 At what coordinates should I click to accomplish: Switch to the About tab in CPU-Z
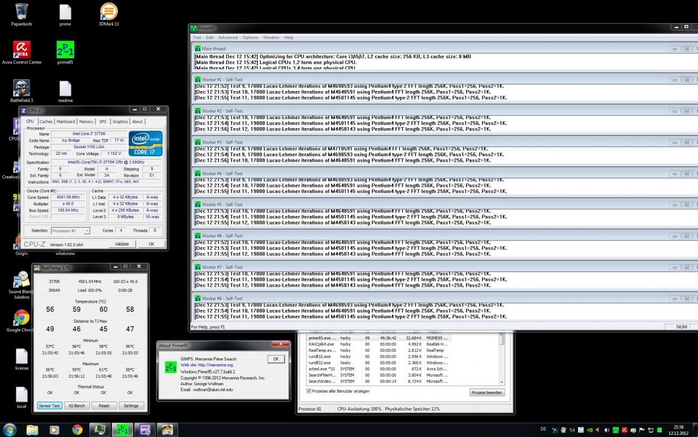coord(138,121)
